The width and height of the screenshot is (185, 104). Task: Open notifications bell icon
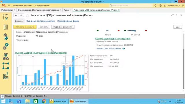click(x=155, y=5)
